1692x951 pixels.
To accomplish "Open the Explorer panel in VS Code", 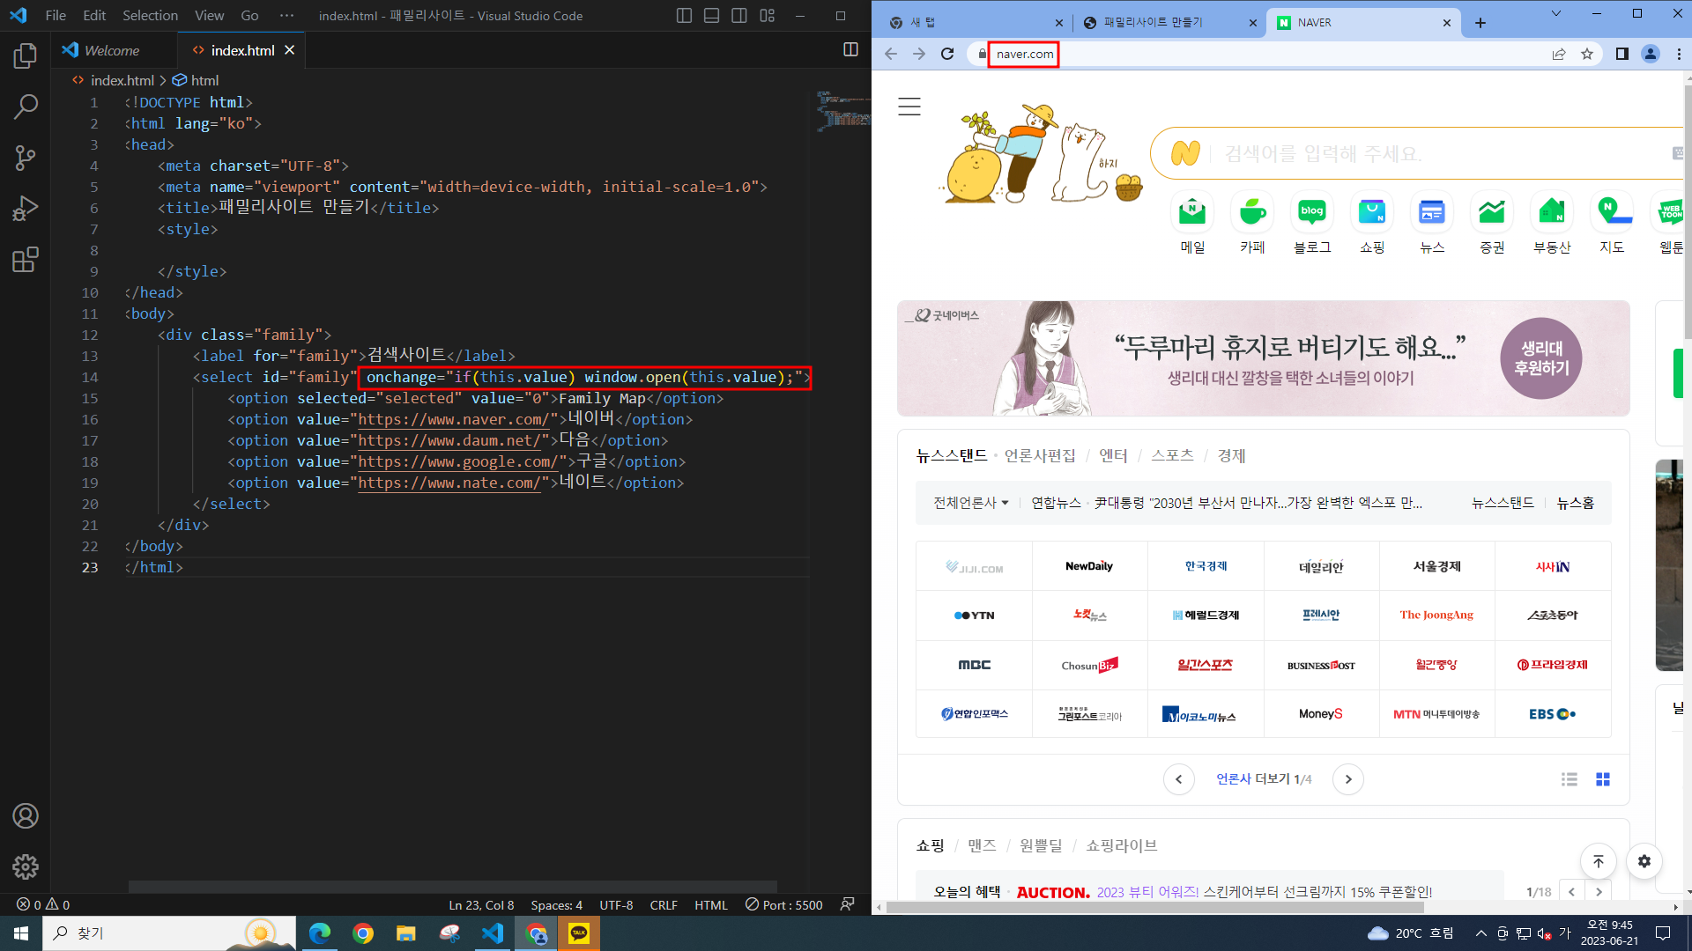I will [26, 56].
